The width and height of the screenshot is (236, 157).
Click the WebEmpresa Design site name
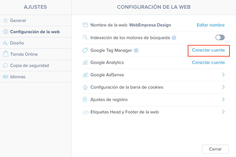pyautogui.click(x=150, y=25)
